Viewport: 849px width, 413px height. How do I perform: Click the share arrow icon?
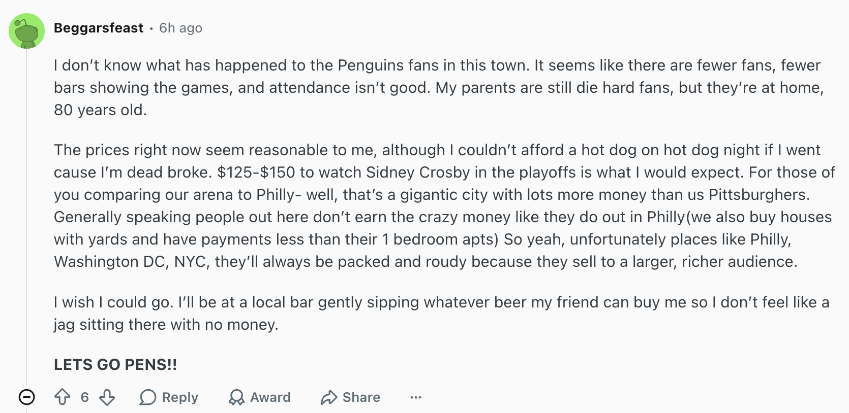tap(329, 397)
